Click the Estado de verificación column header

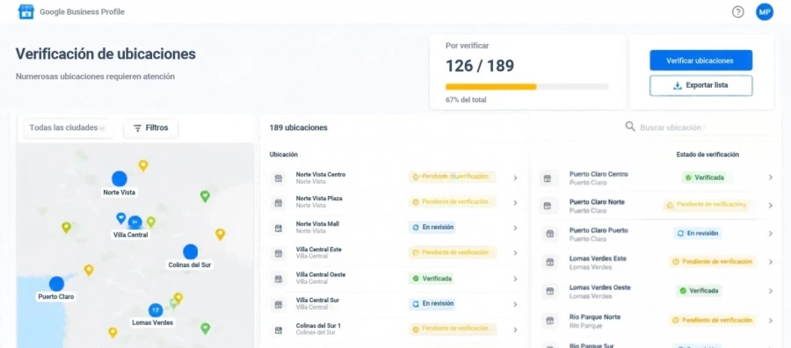pyautogui.click(x=708, y=155)
